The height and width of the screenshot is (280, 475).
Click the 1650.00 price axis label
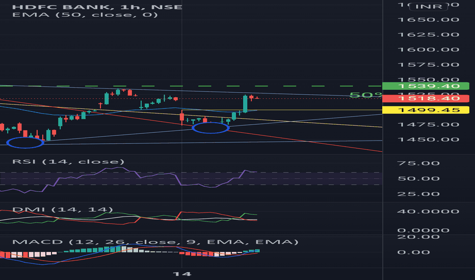pyautogui.click(x=428, y=20)
